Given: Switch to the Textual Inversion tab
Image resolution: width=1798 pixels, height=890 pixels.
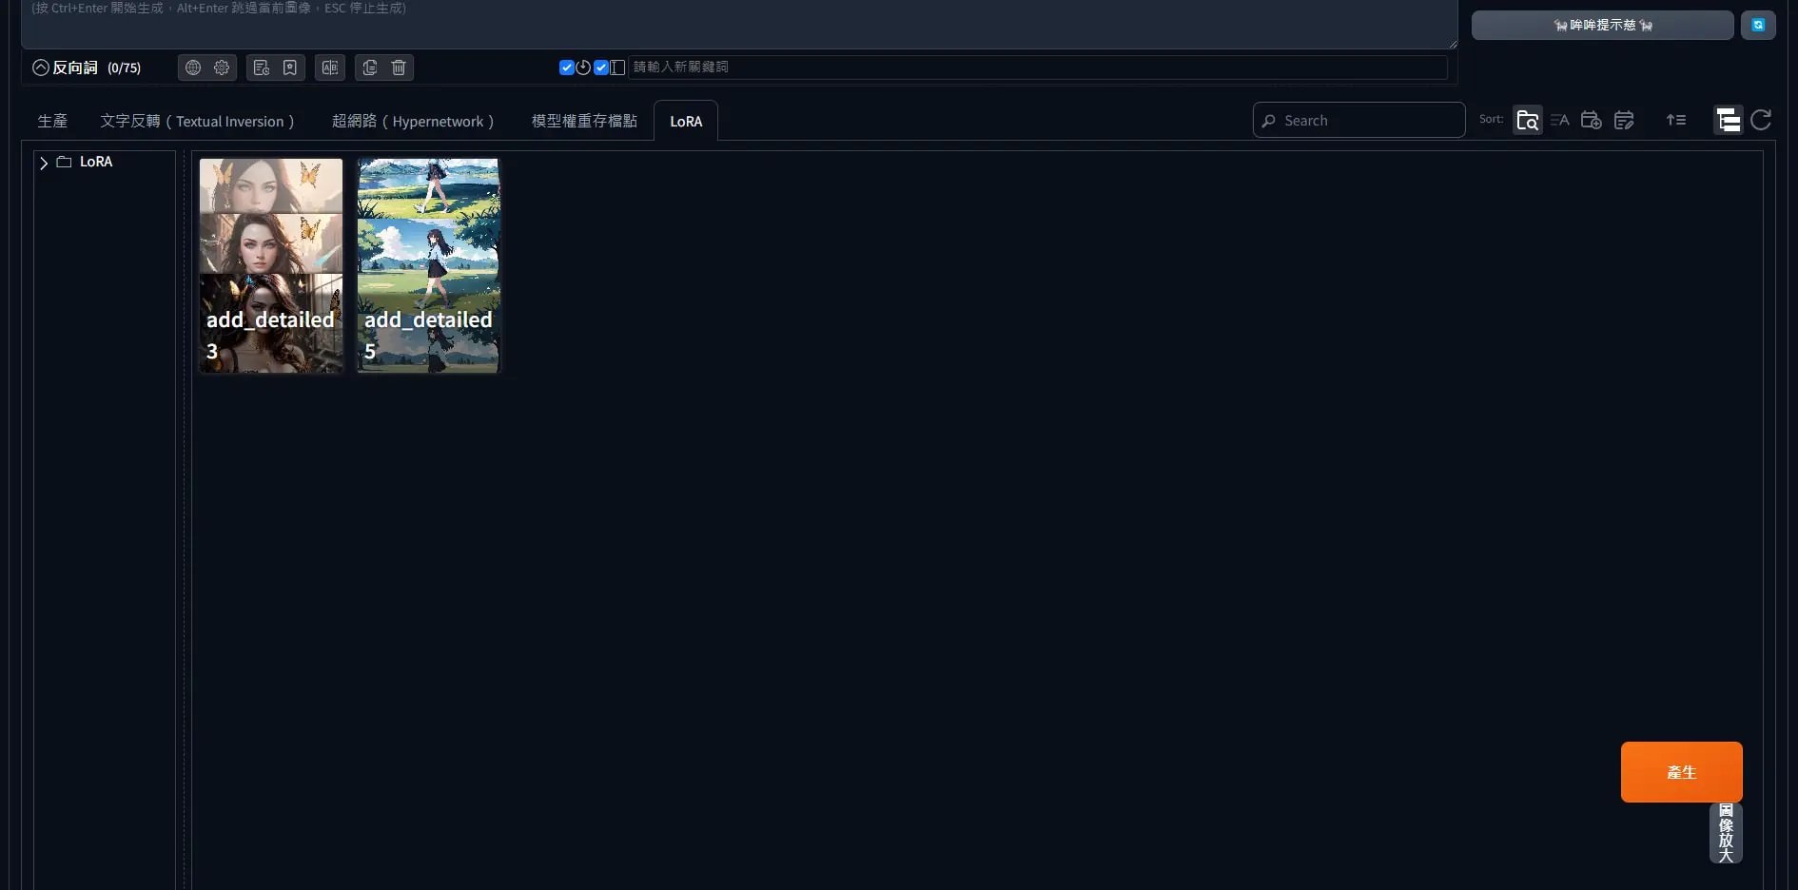Looking at the screenshot, I should (197, 122).
